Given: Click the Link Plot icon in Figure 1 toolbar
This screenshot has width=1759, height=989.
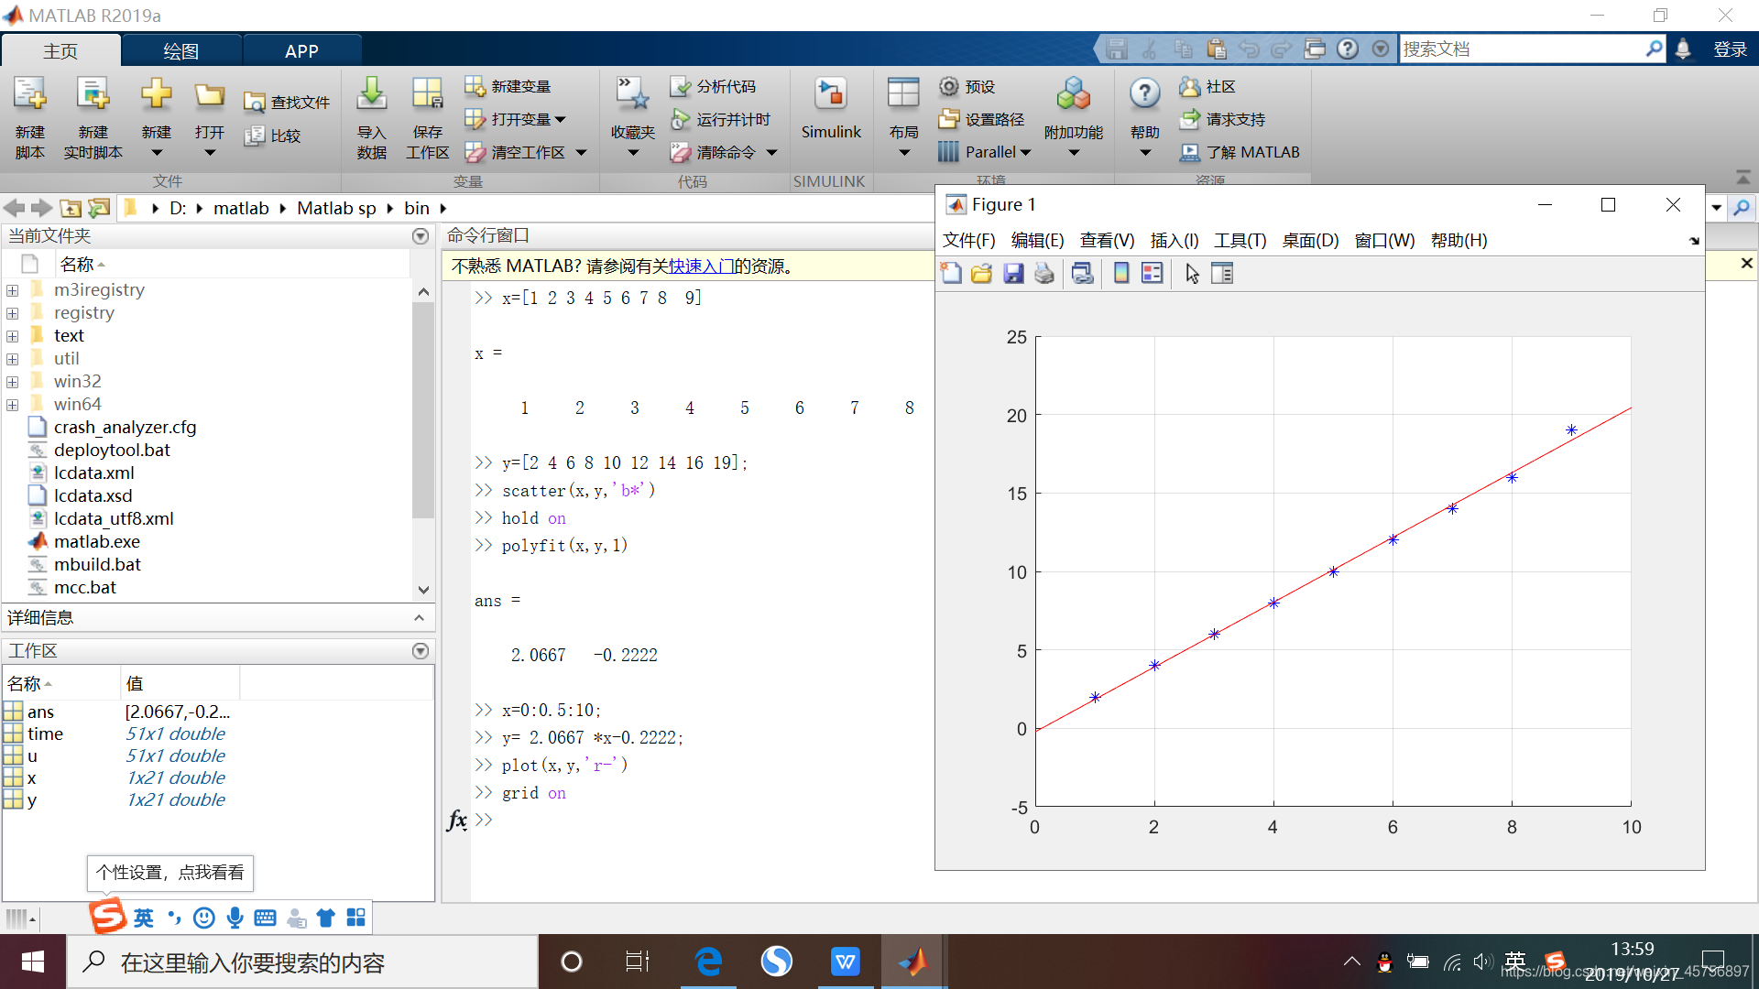Looking at the screenshot, I should (1083, 273).
